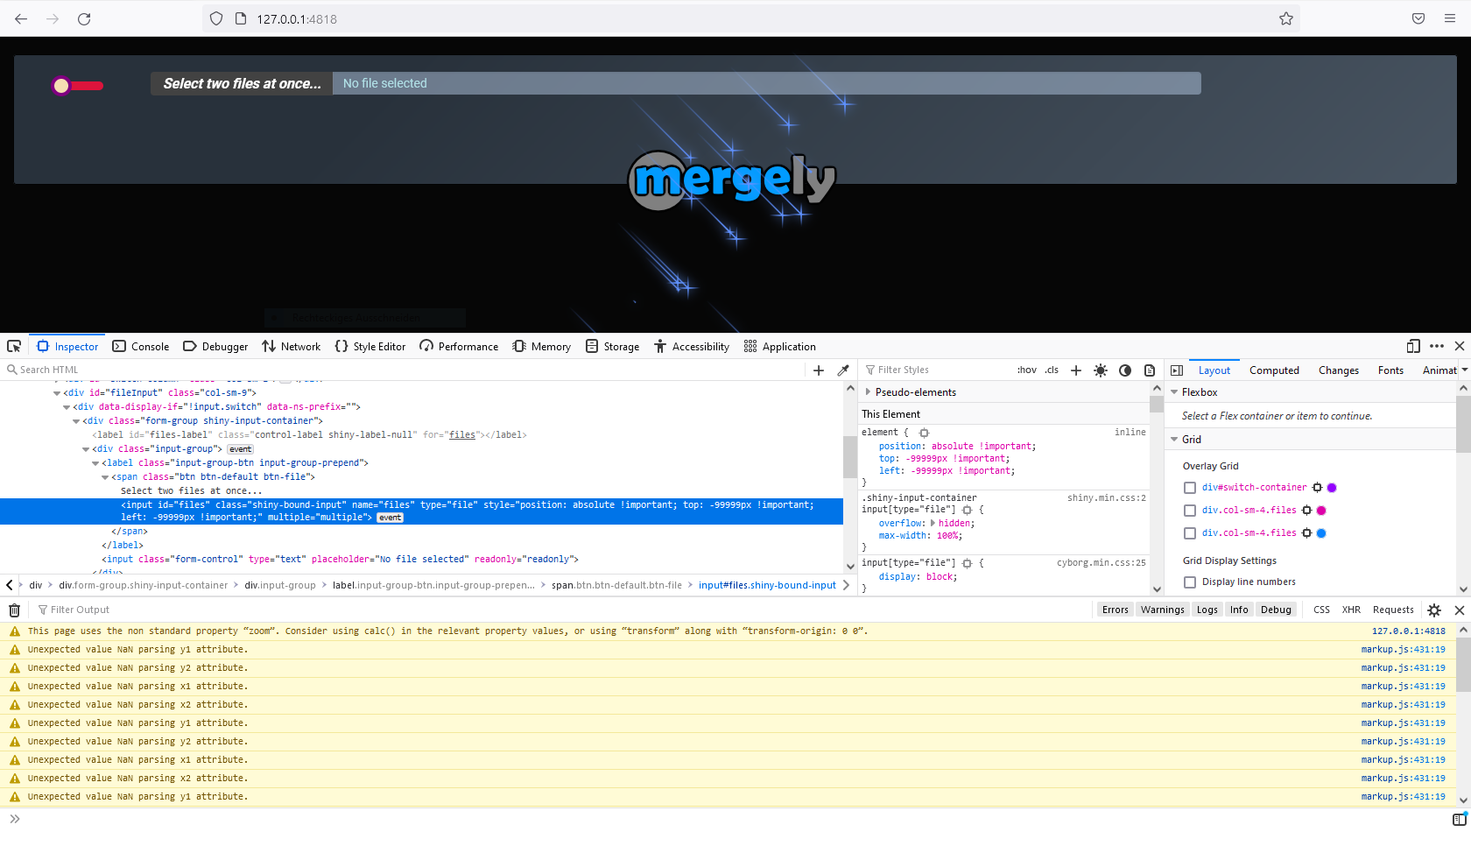This screenshot has width=1471, height=846.
Task: Switch to the Computed sidebar tab
Action: click(1274, 370)
